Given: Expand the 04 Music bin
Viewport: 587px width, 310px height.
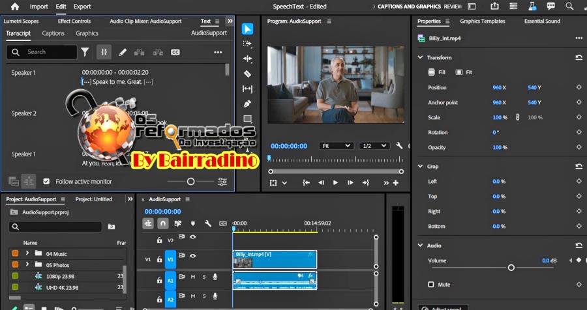Looking at the screenshot, I should (27, 253).
